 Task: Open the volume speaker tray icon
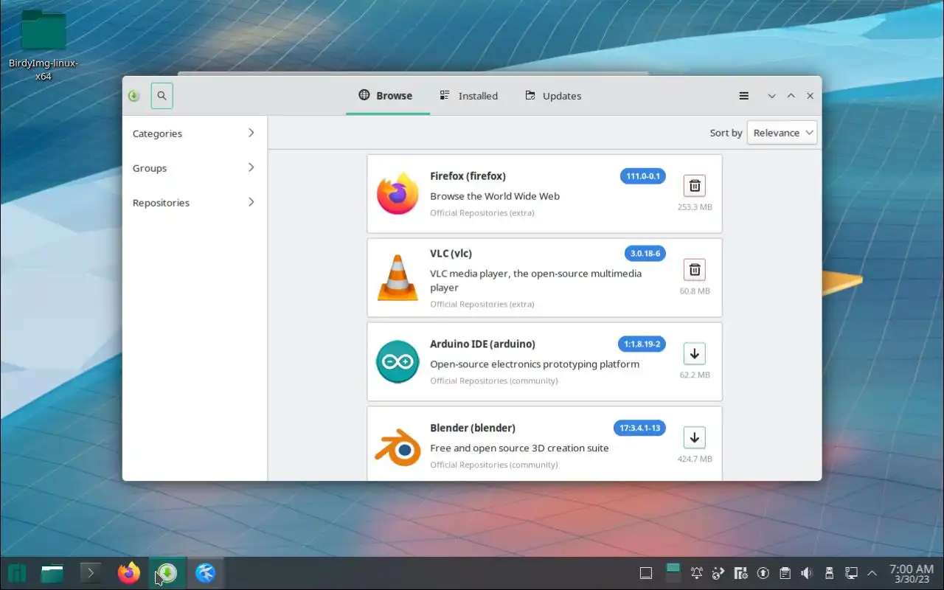pos(807,573)
